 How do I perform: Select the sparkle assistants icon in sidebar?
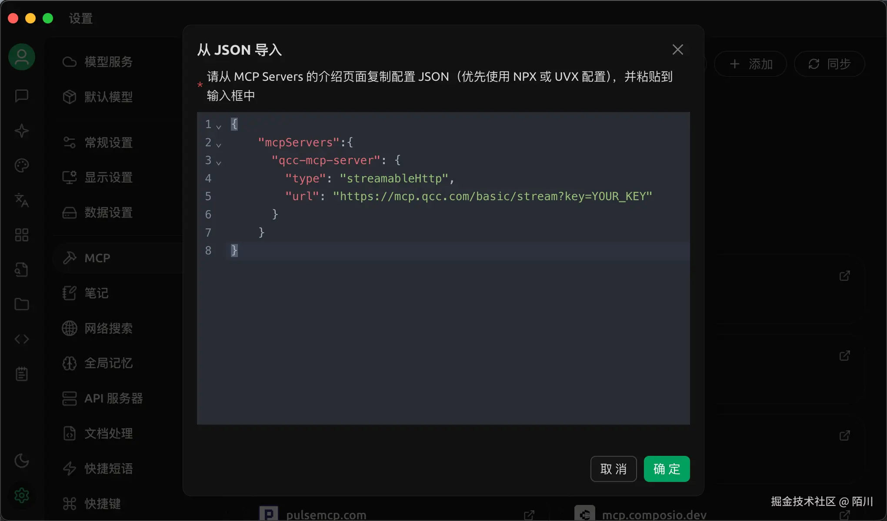(x=21, y=131)
